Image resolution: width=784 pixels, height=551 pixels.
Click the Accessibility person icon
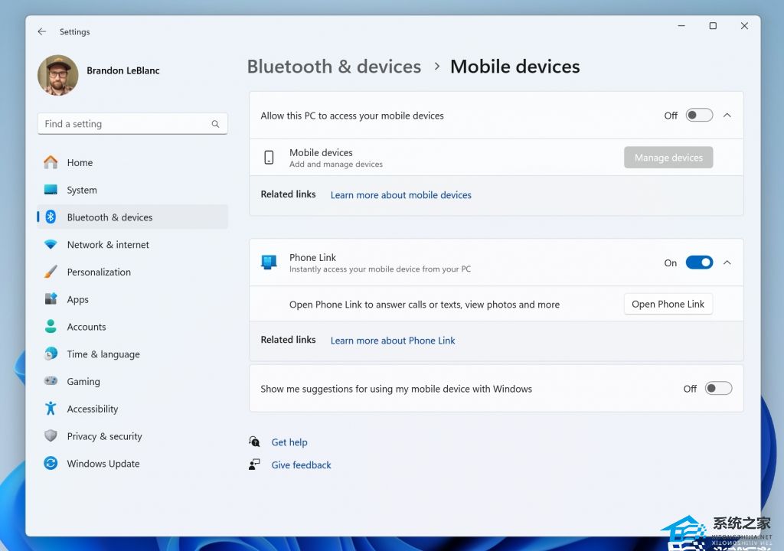[51, 409]
